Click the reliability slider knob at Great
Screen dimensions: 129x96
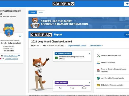(x=84, y=86)
